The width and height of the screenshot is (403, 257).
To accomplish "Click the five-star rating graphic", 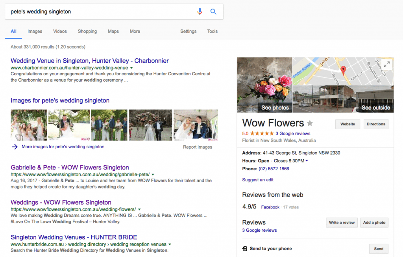I will click(261, 134).
